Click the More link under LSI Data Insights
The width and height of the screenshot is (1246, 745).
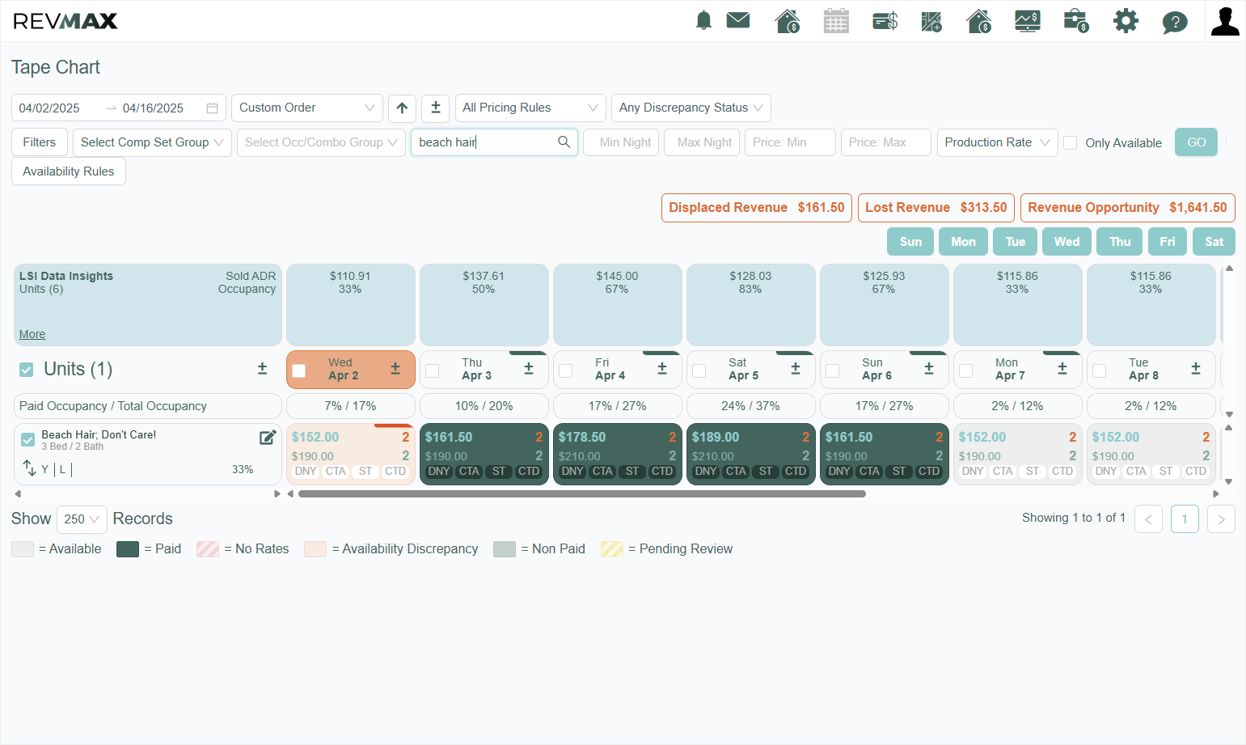point(32,334)
